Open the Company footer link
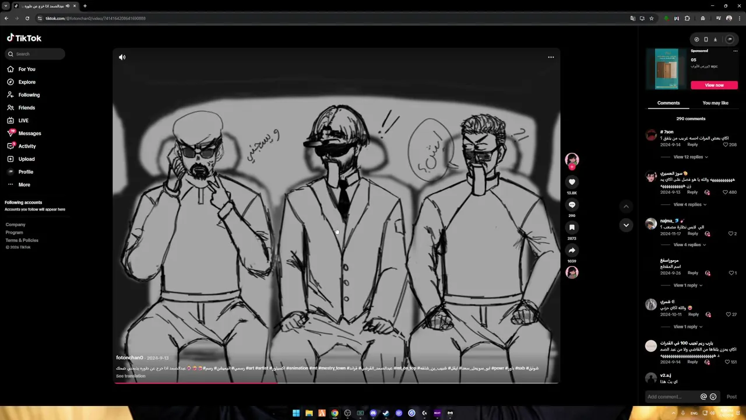746x420 pixels. (x=15, y=225)
